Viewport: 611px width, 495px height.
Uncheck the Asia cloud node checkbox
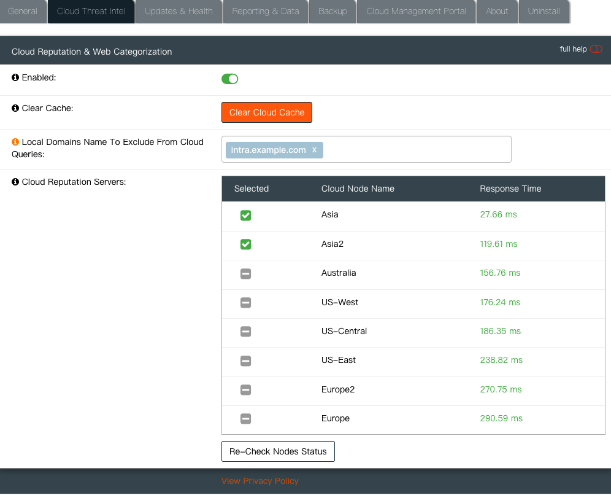(x=245, y=216)
